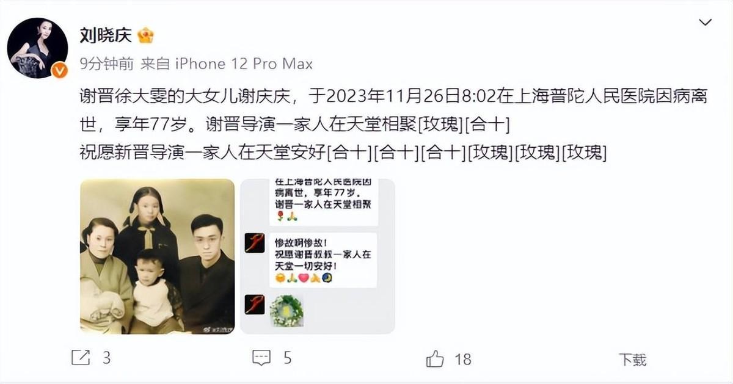Viewport: 733px width, 384px height.
Task: Click the wreath sticker in chat screenshot
Action: tap(286, 310)
